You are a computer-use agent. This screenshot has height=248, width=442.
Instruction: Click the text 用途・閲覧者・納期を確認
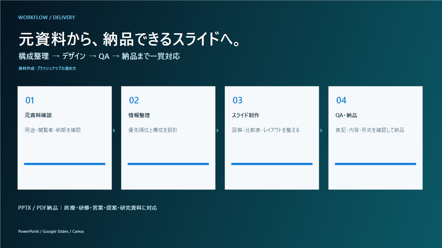pos(53,130)
